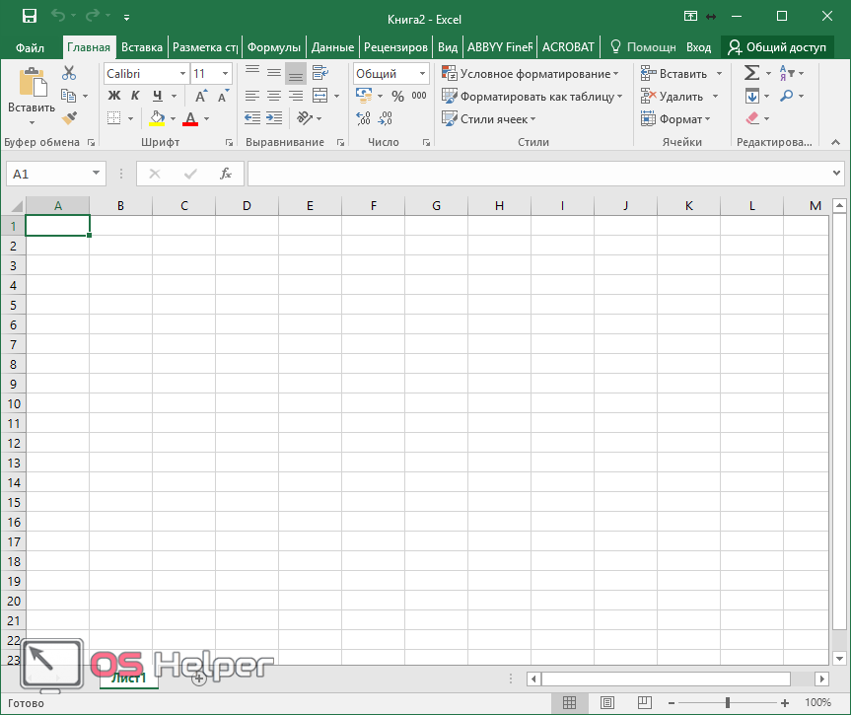Screen dimensions: 851x715
Task: Open the Формулы ribbon tab
Action: (x=273, y=47)
